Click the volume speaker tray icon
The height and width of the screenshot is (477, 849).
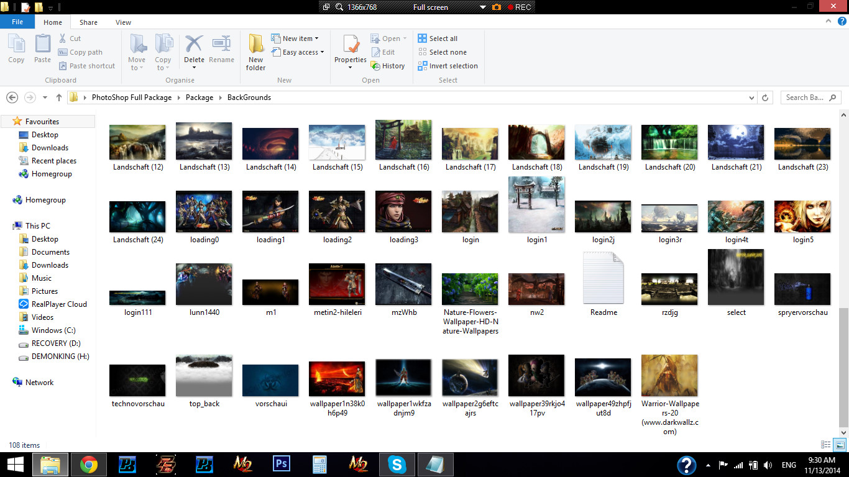(x=768, y=465)
